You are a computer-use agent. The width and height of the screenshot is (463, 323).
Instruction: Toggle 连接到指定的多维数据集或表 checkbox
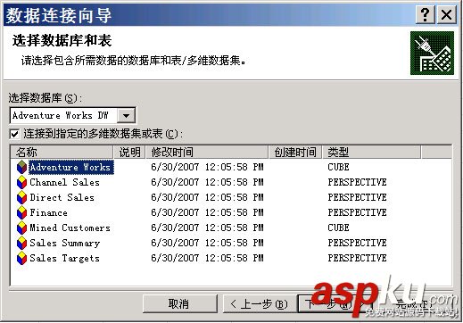pyautogui.click(x=14, y=134)
